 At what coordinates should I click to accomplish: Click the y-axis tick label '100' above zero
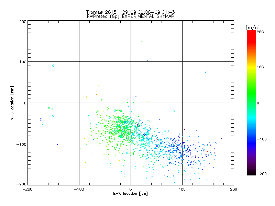pos(23,62)
